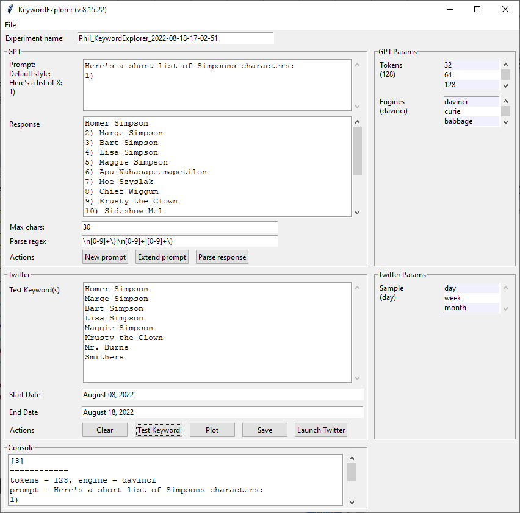Click the Parse regex input field
This screenshot has height=513, width=520.
point(180,241)
